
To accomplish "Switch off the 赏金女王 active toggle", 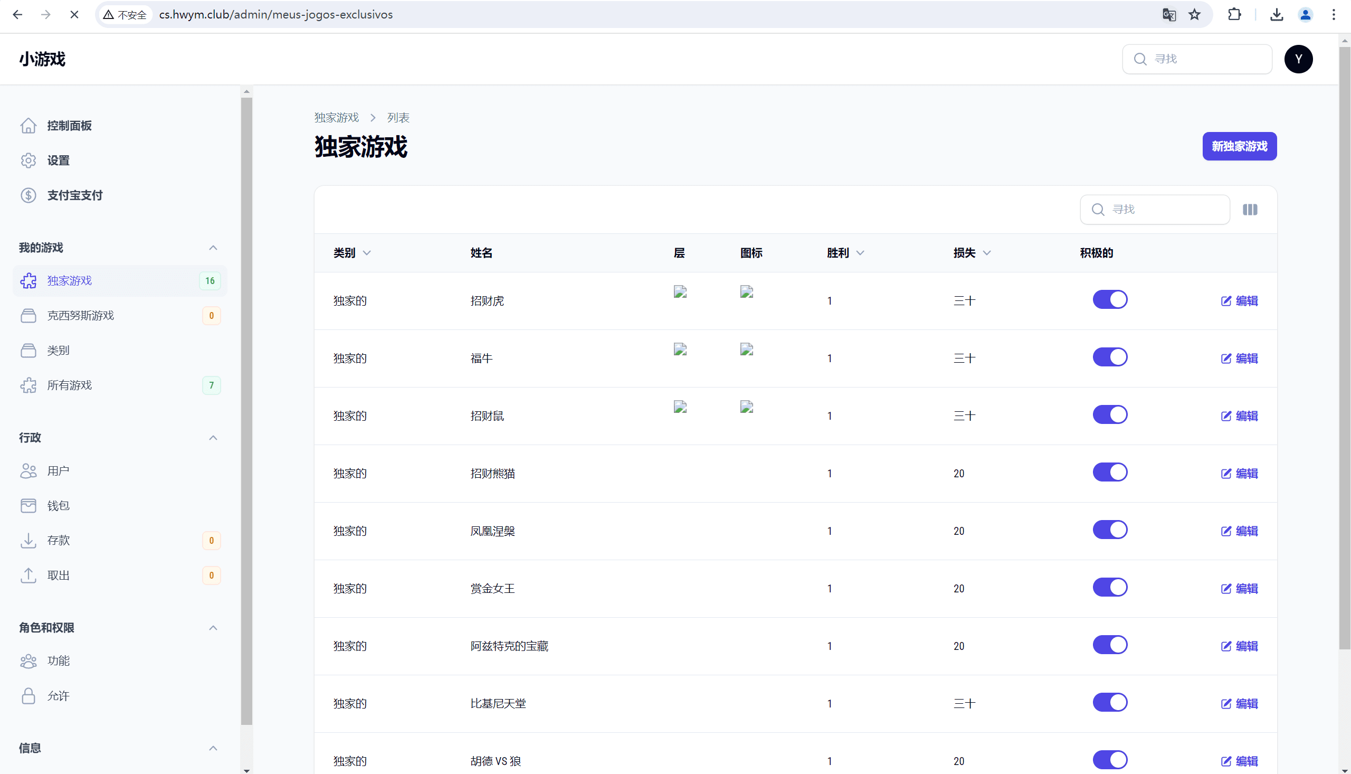I will (1109, 588).
